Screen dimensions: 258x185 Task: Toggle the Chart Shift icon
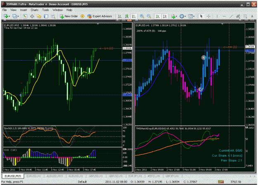(x=165, y=16)
